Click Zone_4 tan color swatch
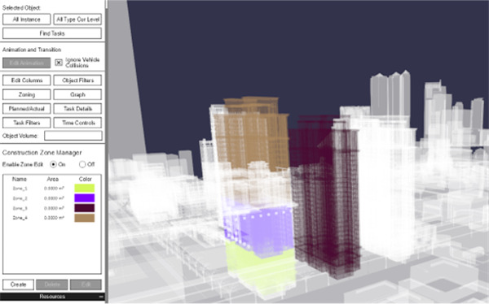 [85, 218]
